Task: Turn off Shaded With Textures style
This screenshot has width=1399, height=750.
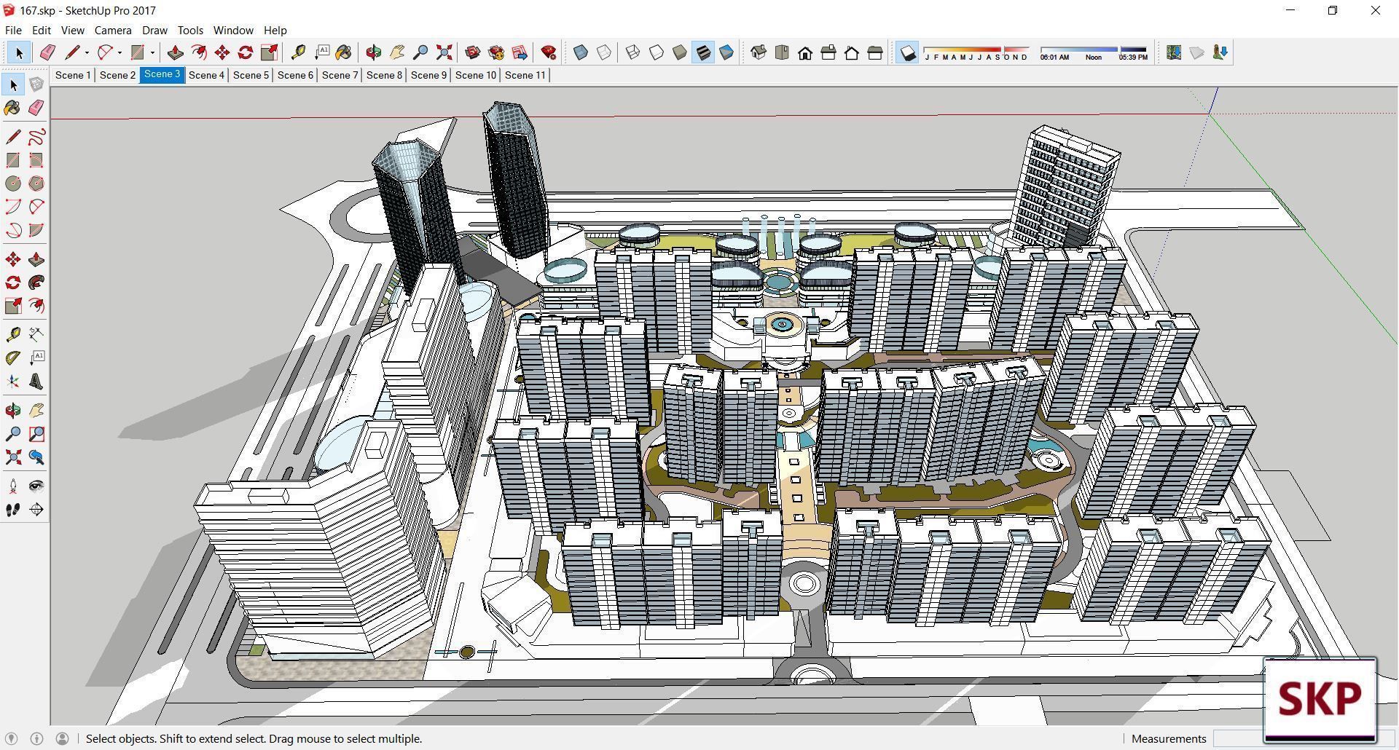Action: tap(703, 52)
